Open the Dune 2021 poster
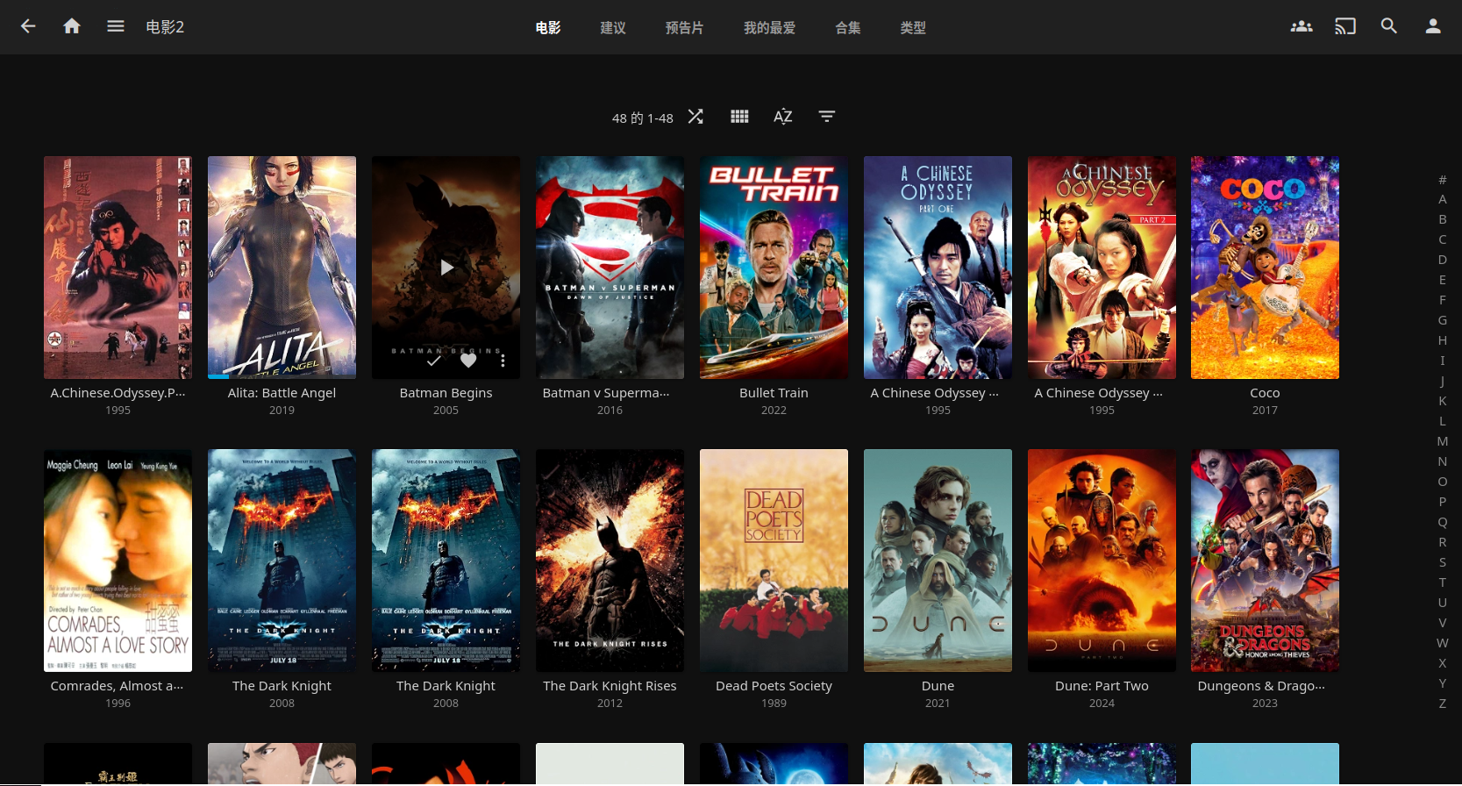 pyautogui.click(x=938, y=561)
